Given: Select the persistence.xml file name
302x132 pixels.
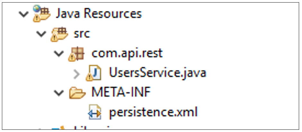Looking at the screenshot, I should (153, 113).
